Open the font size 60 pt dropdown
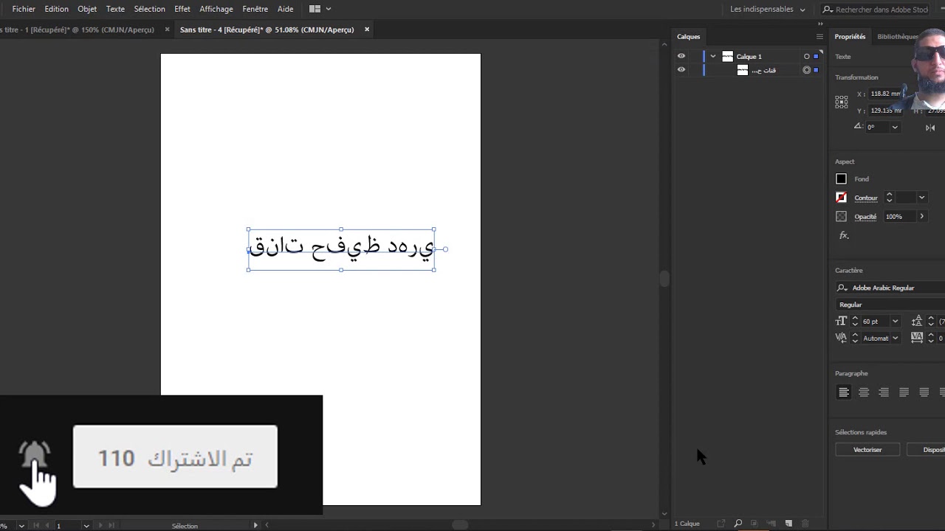 coord(895,322)
